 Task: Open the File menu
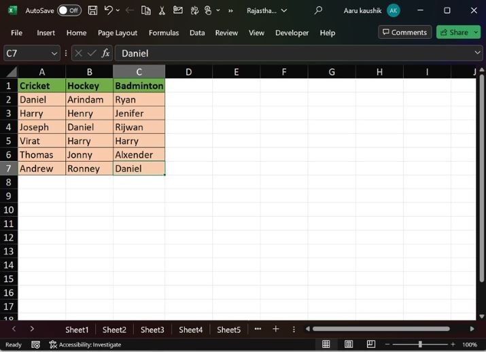point(16,33)
